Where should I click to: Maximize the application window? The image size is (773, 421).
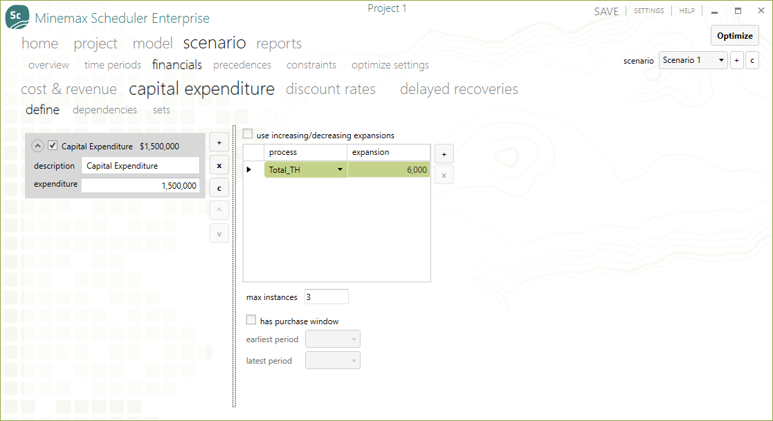click(738, 10)
